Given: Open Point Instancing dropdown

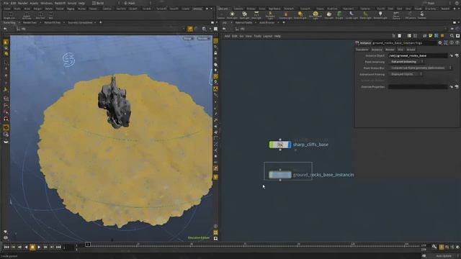Looking at the screenshot, I should coord(407,62).
